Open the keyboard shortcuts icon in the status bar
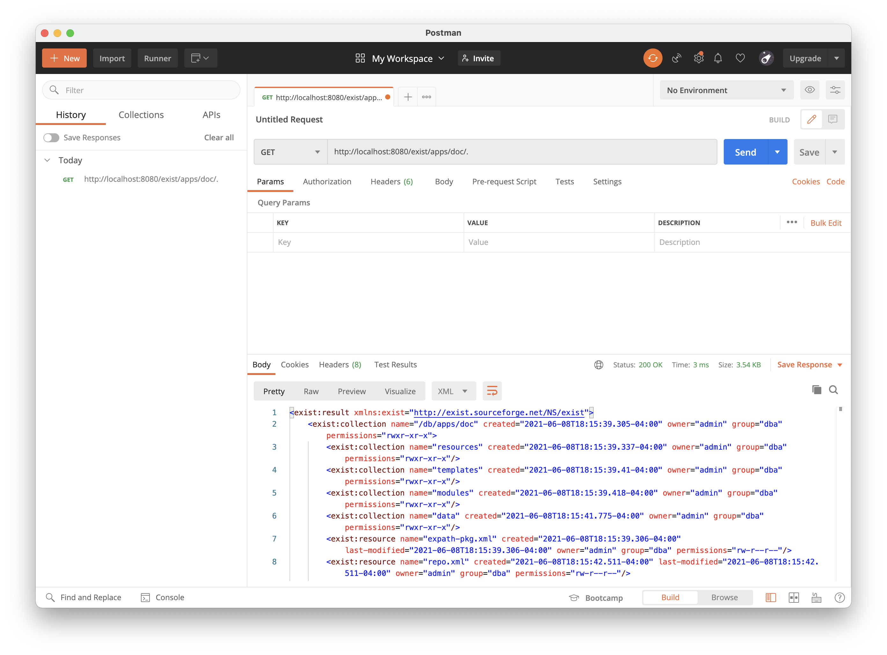 coord(817,598)
